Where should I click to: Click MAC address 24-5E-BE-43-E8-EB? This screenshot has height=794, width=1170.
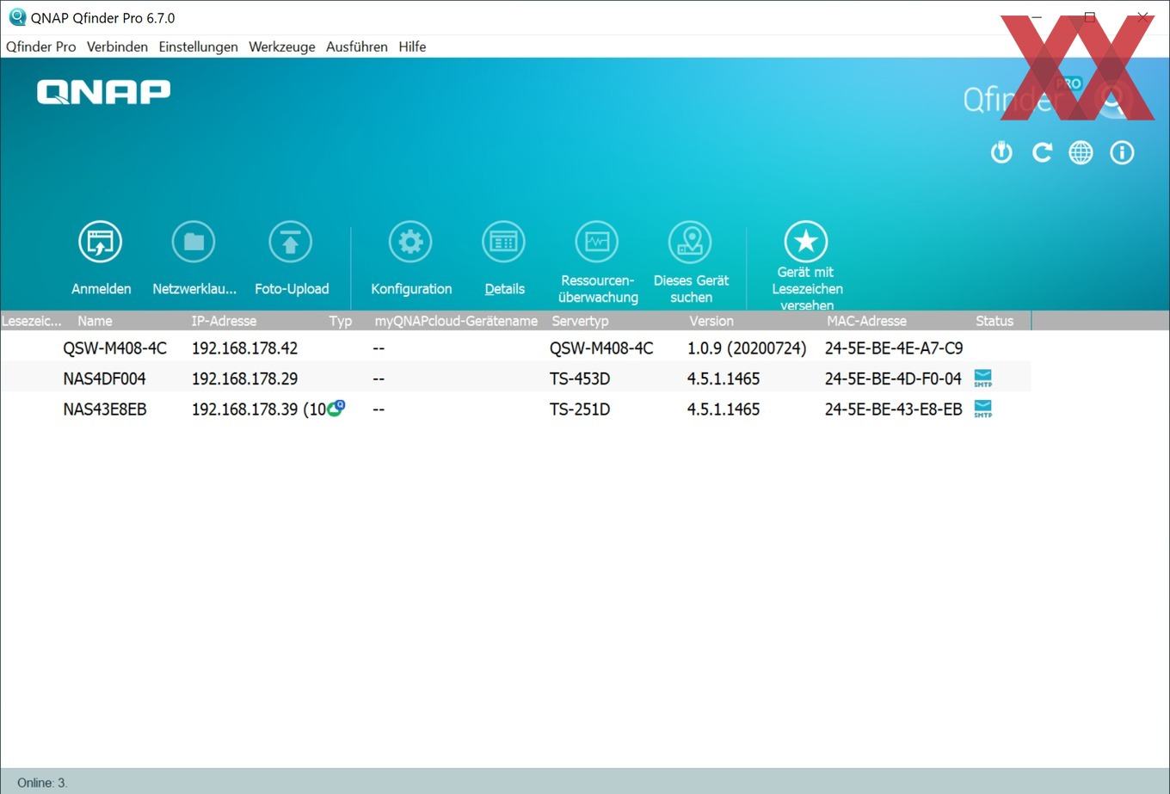[893, 409]
